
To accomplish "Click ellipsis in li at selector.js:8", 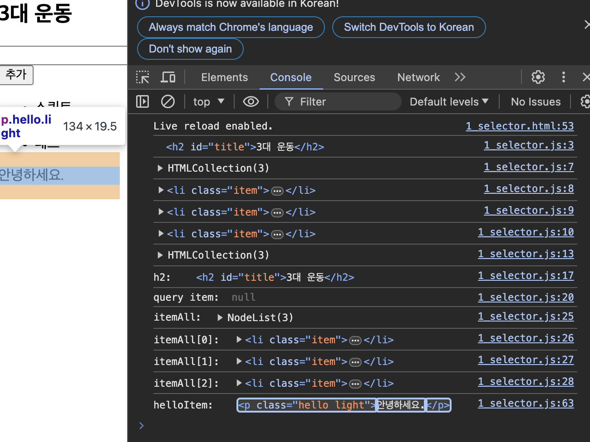I will pos(277,191).
